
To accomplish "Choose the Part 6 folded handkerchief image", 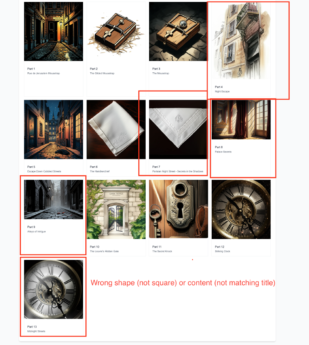I will tap(116, 129).
